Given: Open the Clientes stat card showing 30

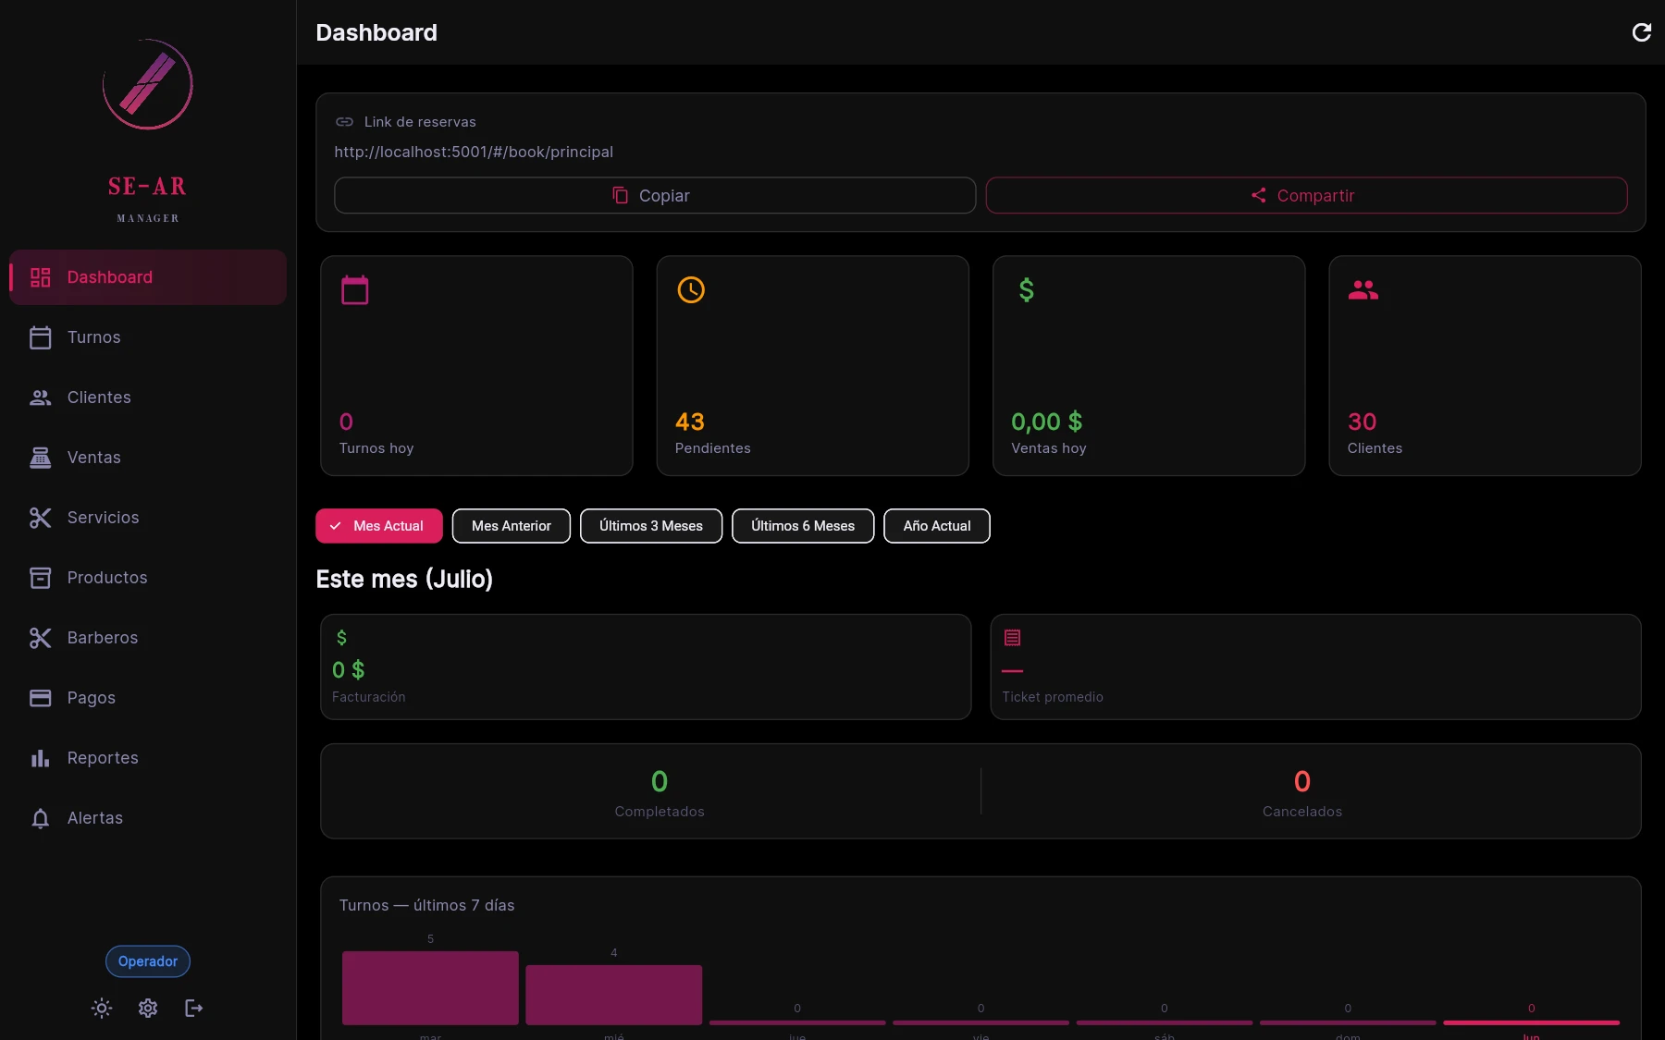Looking at the screenshot, I should pos(1486,366).
